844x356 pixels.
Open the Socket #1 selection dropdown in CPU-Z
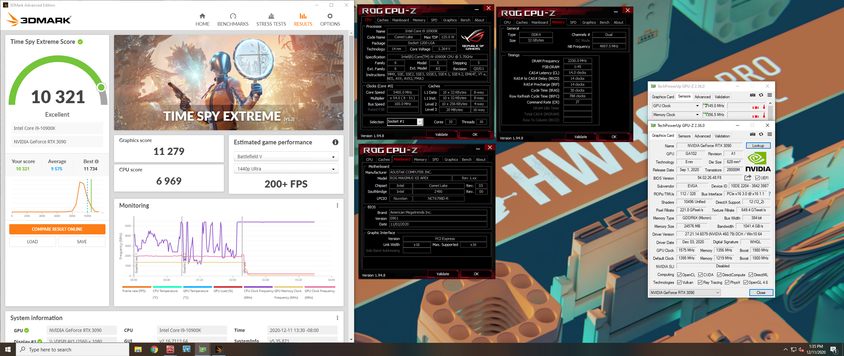point(405,122)
